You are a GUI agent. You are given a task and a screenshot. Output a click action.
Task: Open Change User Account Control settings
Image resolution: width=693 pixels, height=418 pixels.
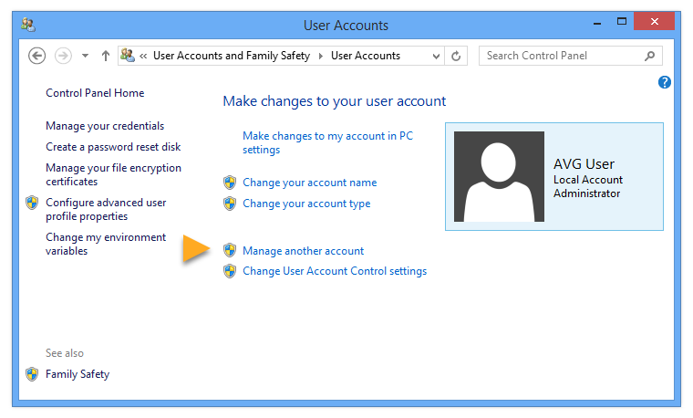334,271
